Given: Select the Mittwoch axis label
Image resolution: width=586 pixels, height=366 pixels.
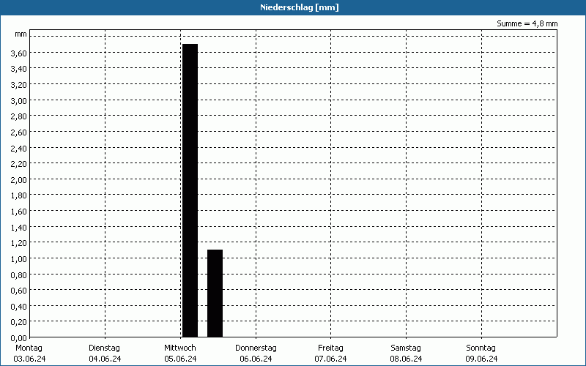Looking at the screenshot, I should 180,348.
